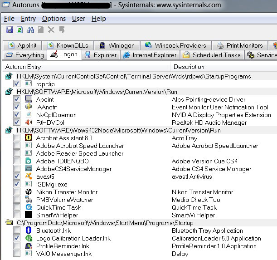
Task: Click the Save icon in the toolbar
Action: pyautogui.click(x=10, y=30)
